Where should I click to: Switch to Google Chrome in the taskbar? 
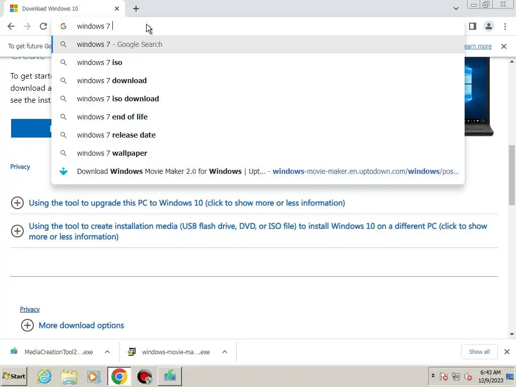tap(119, 376)
